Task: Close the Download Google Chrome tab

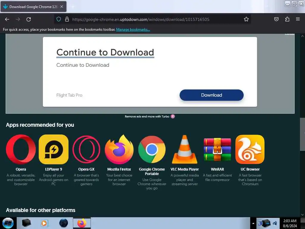Action: [x=62, y=7]
